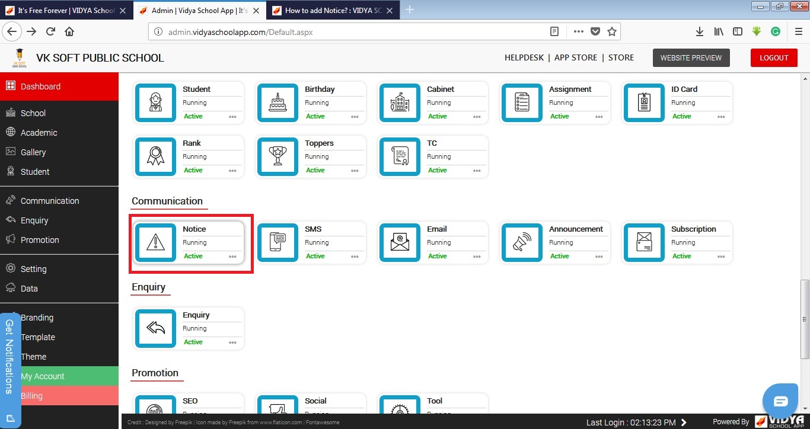Open the Firefox downloads arrow icon
The width and height of the screenshot is (810, 429).
(700, 31)
